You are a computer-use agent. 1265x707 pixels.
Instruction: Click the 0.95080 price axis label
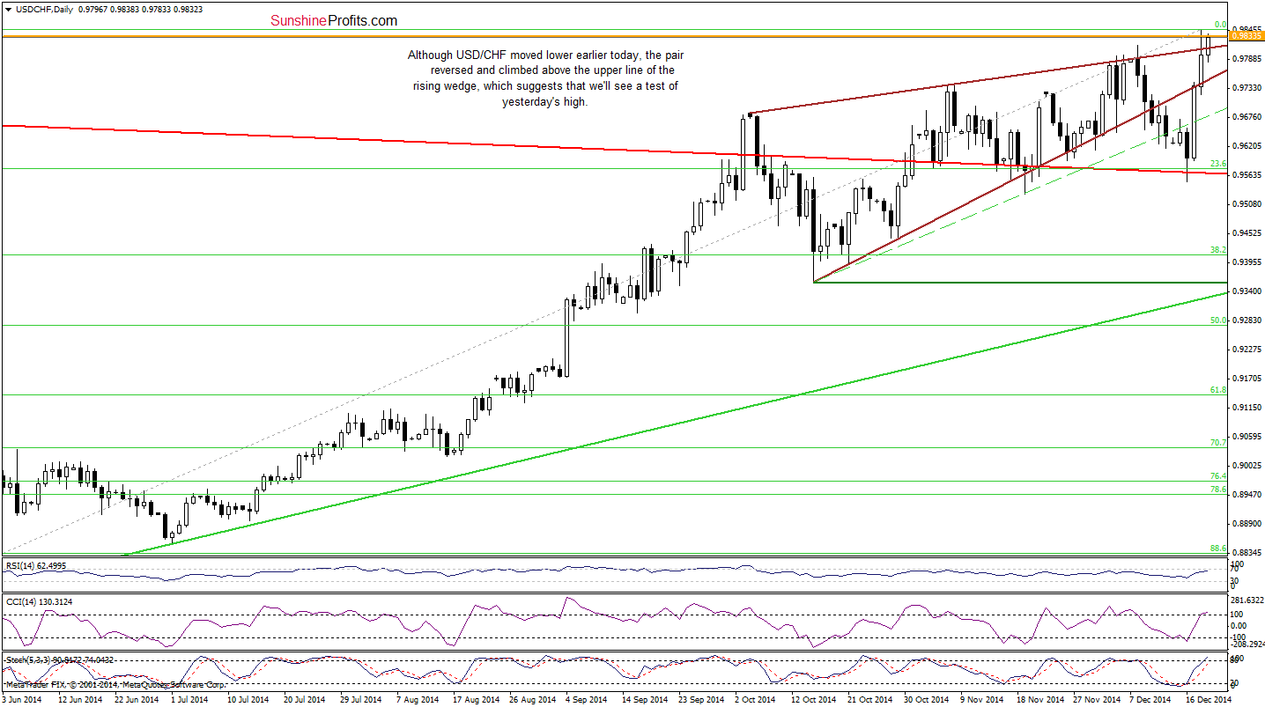tap(1247, 204)
